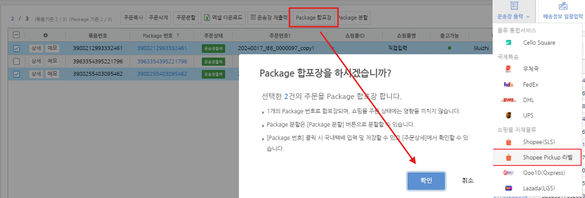Click the gear settings icon in table header
This screenshot has height=198, width=585.
tap(45, 35)
